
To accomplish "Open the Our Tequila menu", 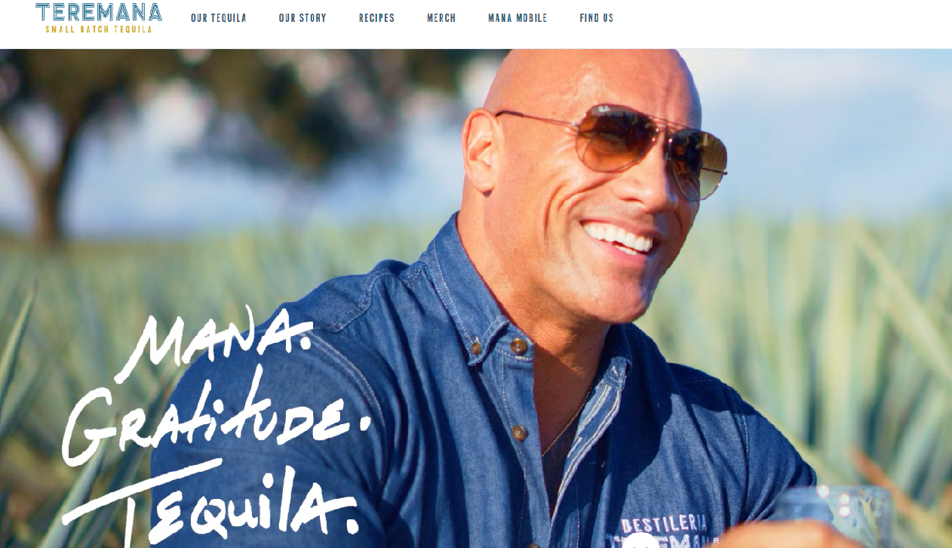I will [219, 18].
